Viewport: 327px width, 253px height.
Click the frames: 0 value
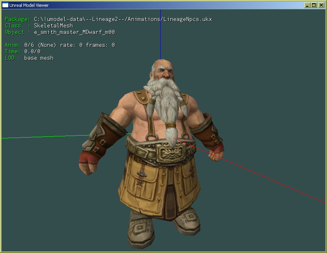(x=100, y=45)
